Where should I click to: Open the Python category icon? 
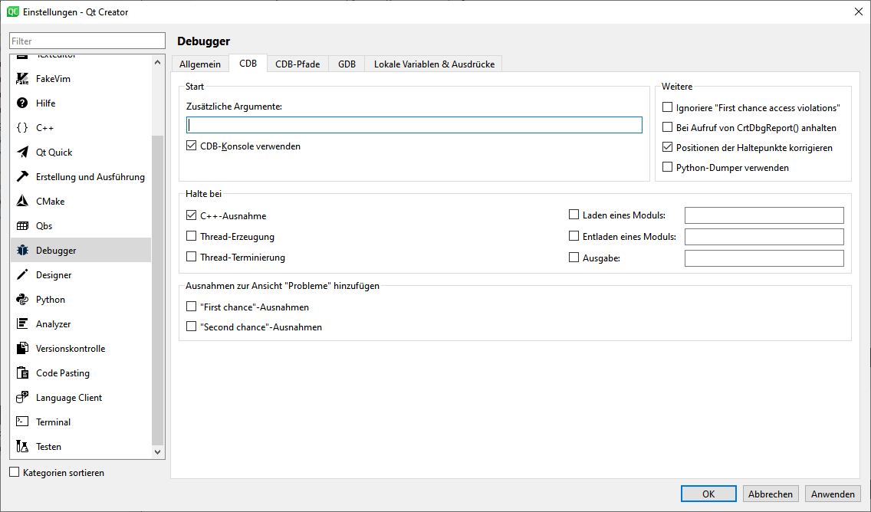pos(22,300)
